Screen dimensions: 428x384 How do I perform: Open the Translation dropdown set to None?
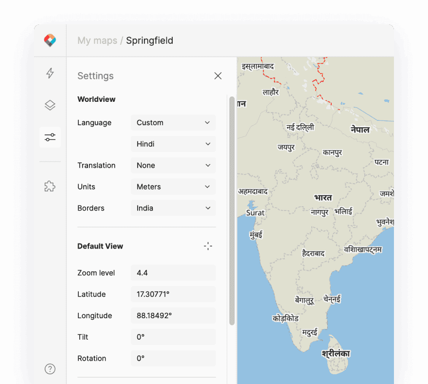coord(173,165)
